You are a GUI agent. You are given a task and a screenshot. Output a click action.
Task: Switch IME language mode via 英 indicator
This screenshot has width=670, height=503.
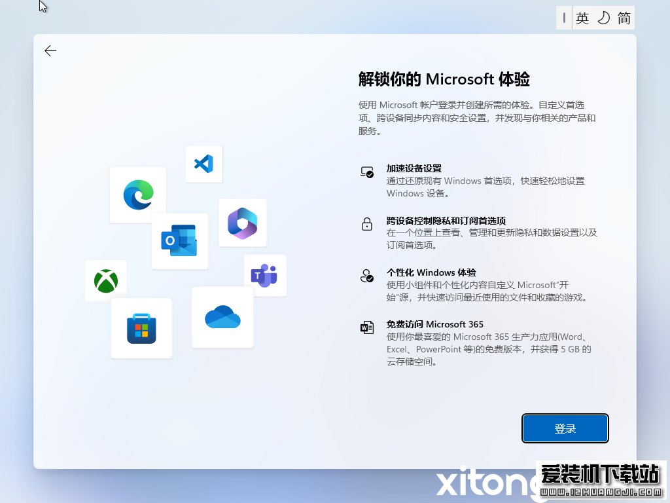click(582, 18)
